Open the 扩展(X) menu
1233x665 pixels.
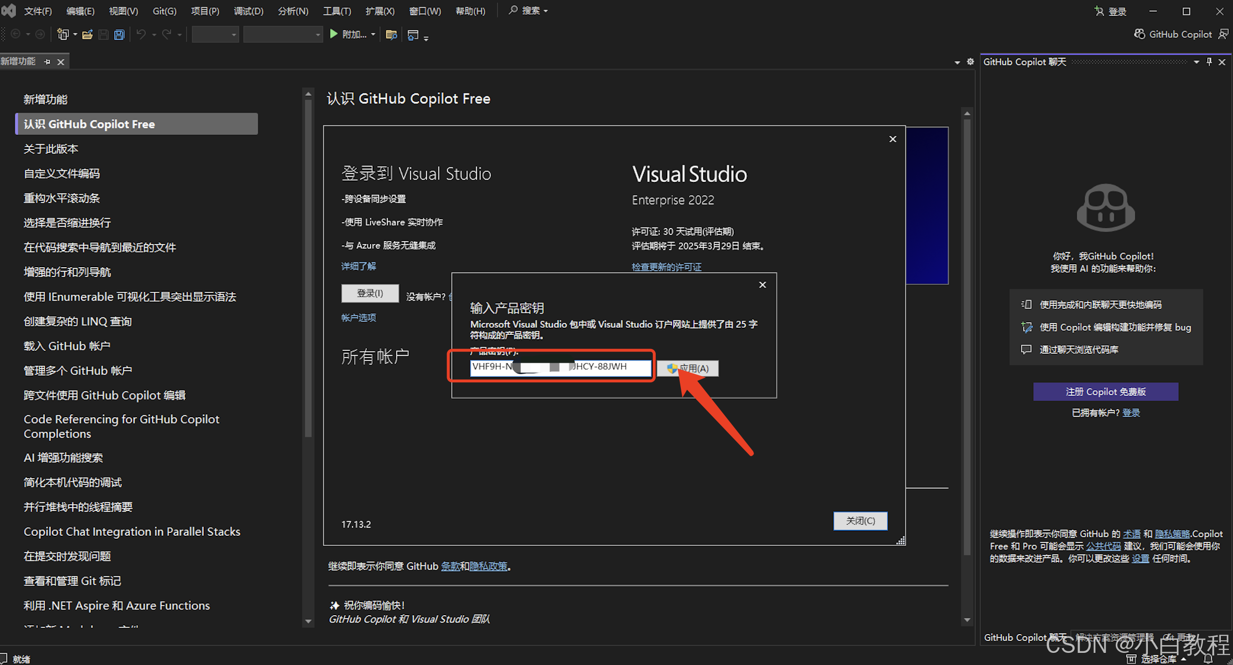(379, 11)
